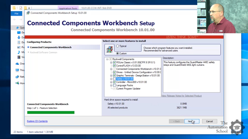Image resolution: width=248 pixels, height=139 pixels.
Task: Click the Downloads arrow icon in sidebar
Action: coord(19,37)
